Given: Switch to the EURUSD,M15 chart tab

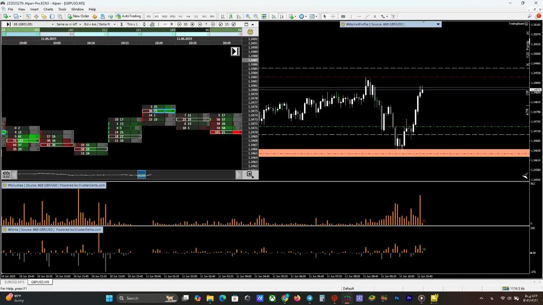Looking at the screenshot, I should [x=14, y=282].
